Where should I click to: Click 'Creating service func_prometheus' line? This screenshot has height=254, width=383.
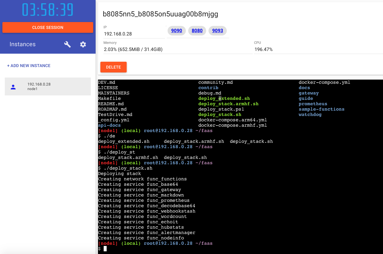[x=144, y=200]
